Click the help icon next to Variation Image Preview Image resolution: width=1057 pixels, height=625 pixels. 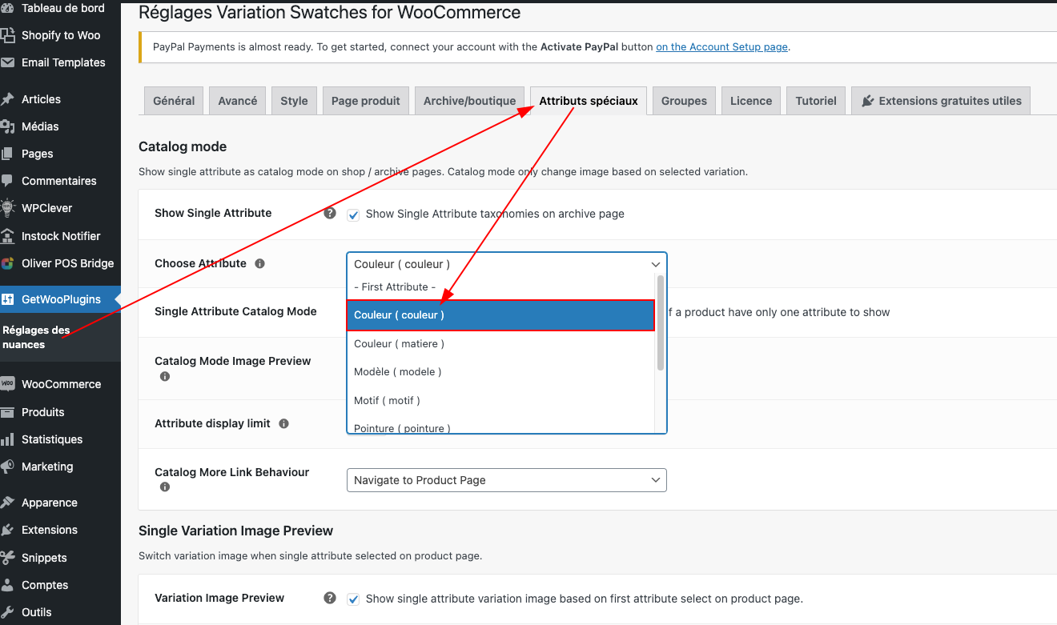tap(329, 599)
